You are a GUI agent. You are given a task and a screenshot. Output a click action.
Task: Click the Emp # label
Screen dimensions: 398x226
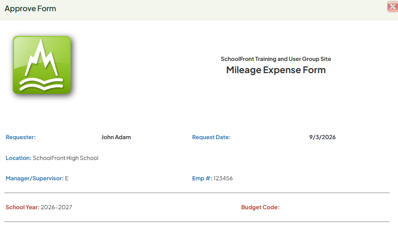coord(202,178)
